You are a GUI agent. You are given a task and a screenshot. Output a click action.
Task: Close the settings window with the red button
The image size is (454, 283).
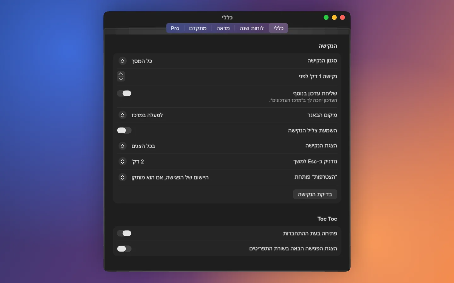click(342, 17)
